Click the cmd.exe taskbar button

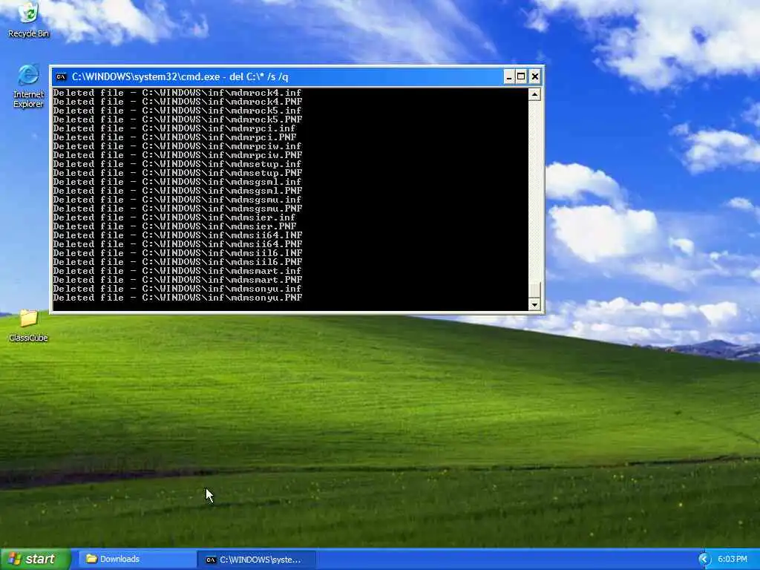coord(256,560)
